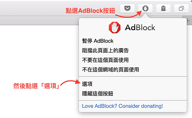Click the Pocket save icon in toolbar

[x=127, y=8]
